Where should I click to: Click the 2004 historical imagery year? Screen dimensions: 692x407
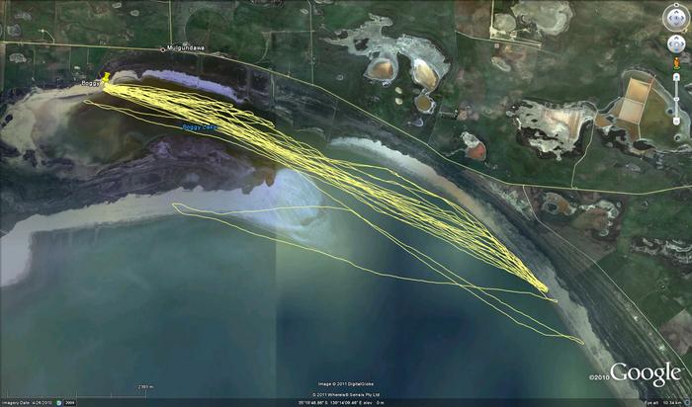(70, 402)
